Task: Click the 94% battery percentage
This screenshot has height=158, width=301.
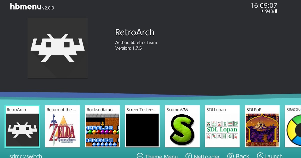Action: 269,11
